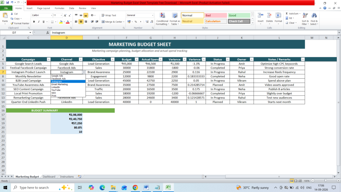This screenshot has height=192, width=341.
Task: Switch to the Formulas tab
Action: coord(59,8)
